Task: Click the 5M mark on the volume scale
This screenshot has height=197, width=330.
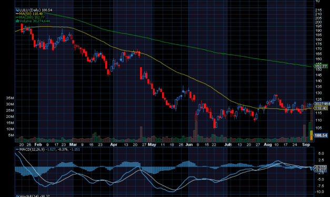Action: pos(11,135)
